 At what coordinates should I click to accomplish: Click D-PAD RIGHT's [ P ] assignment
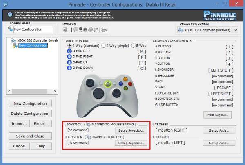(x=142, y=57)
